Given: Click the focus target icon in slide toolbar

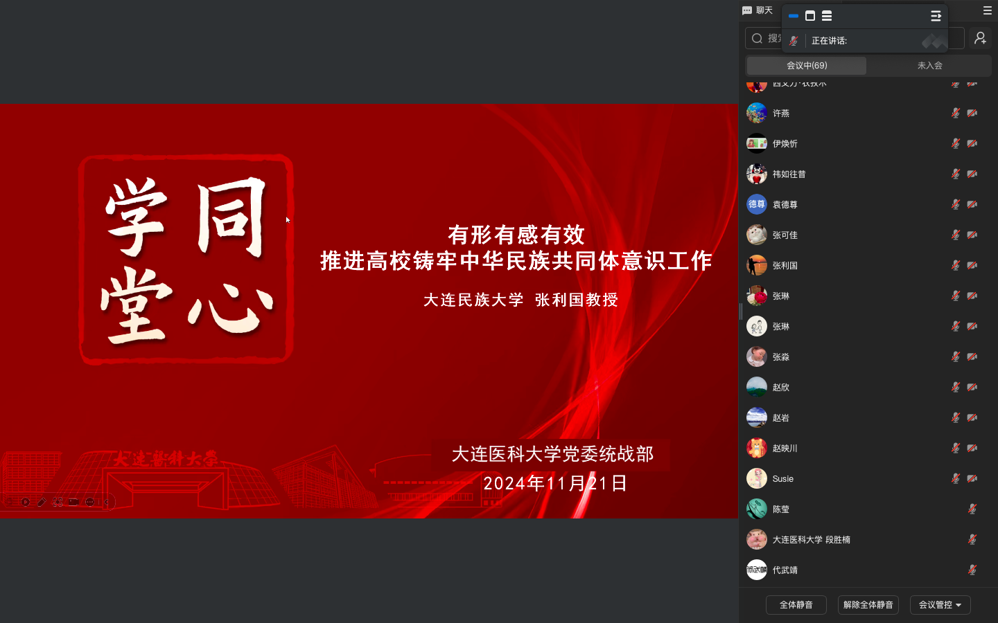Looking at the screenshot, I should (x=58, y=502).
